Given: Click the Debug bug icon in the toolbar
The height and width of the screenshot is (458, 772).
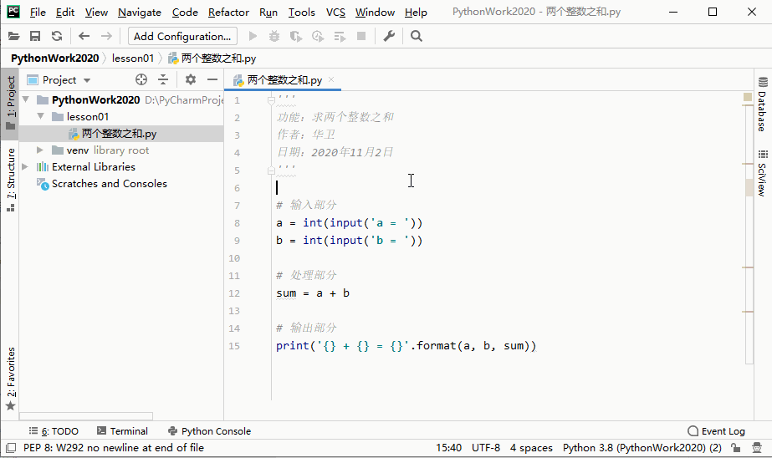Looking at the screenshot, I should (x=274, y=36).
